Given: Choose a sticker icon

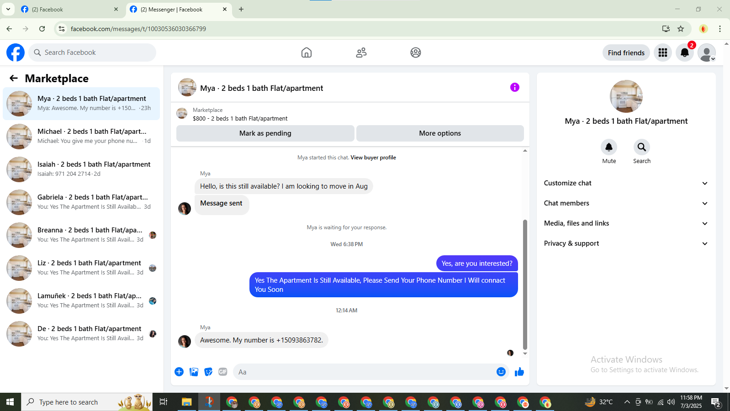Looking at the screenshot, I should pyautogui.click(x=208, y=372).
